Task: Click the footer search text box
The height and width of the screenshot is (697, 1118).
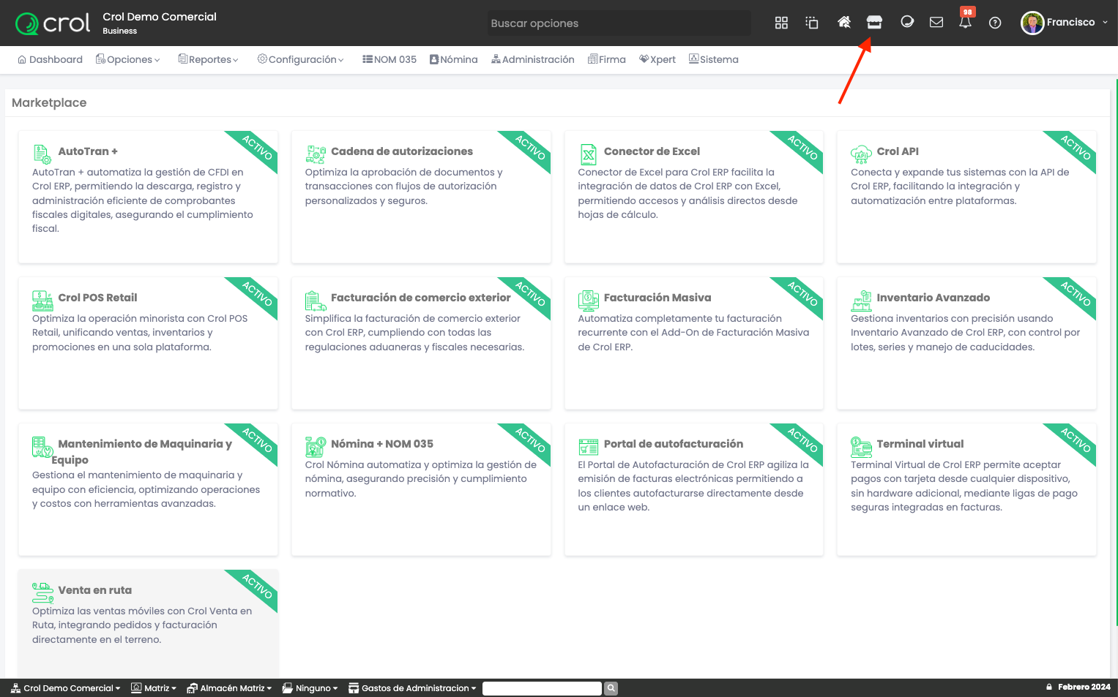Action: point(542,688)
